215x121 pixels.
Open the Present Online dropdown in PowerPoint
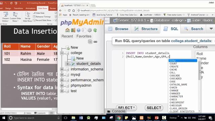(x=5, y=21)
